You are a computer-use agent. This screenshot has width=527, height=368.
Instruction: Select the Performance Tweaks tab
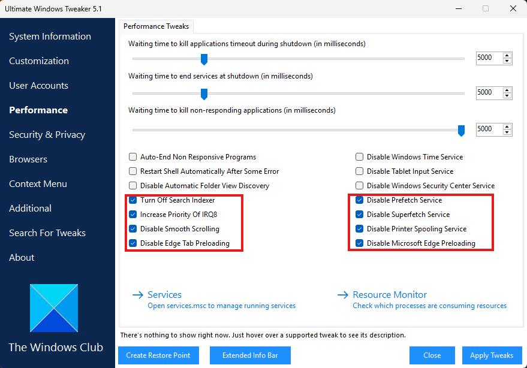click(156, 26)
